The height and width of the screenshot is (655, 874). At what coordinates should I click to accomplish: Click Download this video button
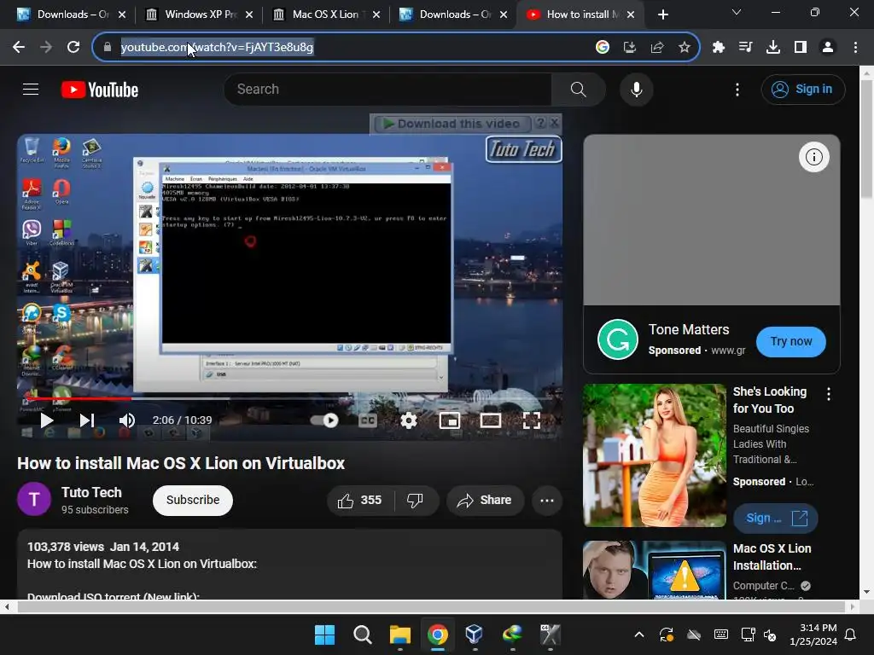coord(452,123)
